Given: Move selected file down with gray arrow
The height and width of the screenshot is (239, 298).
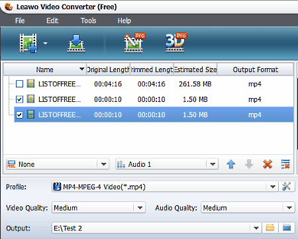Looking at the screenshot, I should [x=249, y=164].
